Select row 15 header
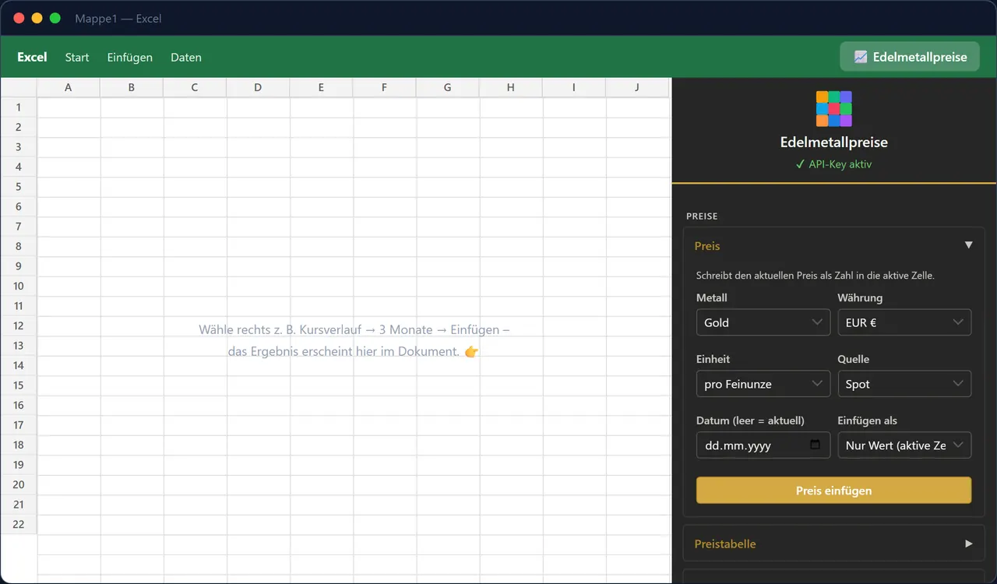Screen dimensions: 997x584 coord(19,385)
